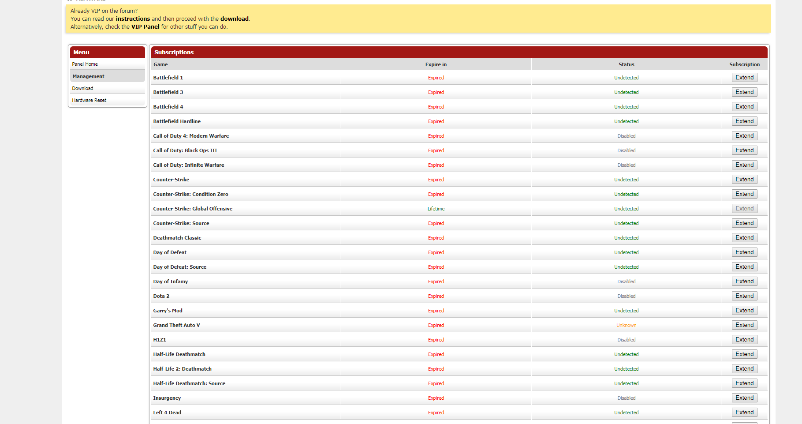Select the Battlefield Hardline game name
Image resolution: width=802 pixels, height=424 pixels.
coord(177,121)
